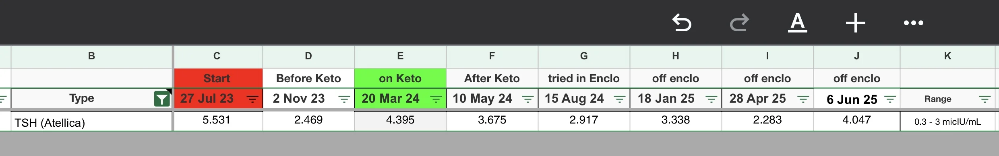Select the TSH (Atellica) cell

click(x=92, y=122)
